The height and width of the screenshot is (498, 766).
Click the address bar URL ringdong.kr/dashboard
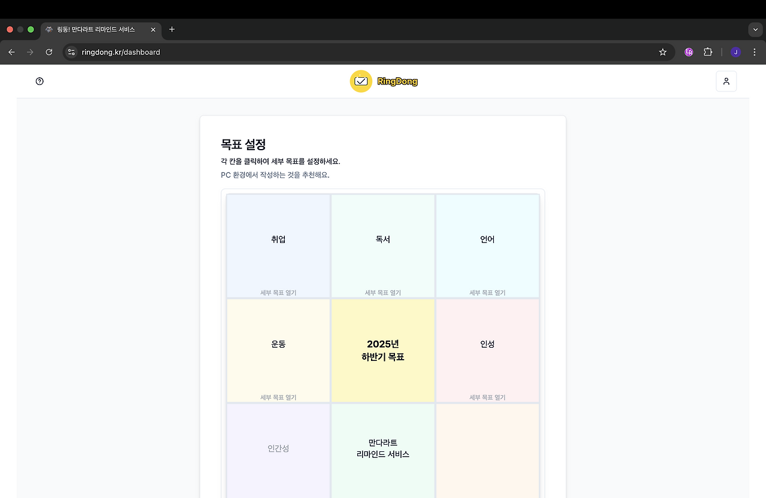click(121, 52)
